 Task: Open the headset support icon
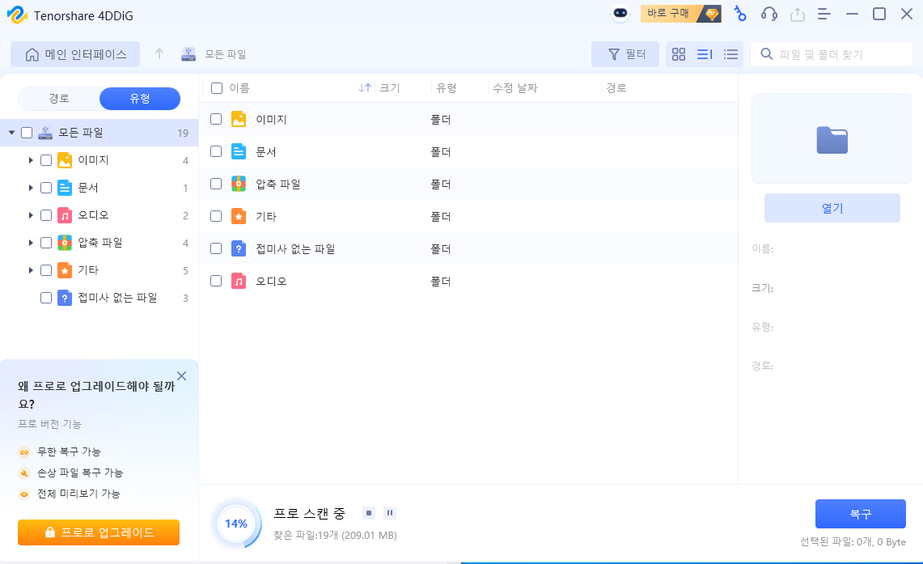click(x=768, y=14)
